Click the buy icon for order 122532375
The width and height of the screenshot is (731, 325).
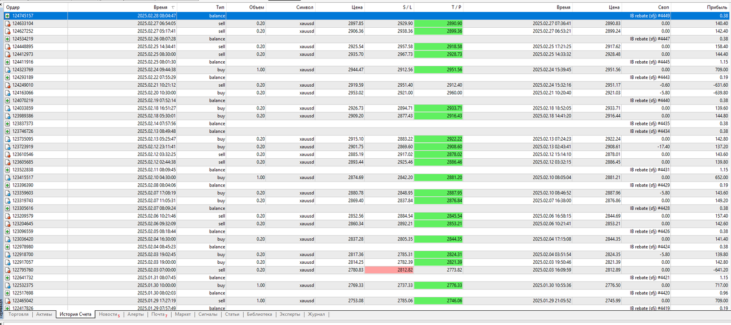(x=7, y=285)
